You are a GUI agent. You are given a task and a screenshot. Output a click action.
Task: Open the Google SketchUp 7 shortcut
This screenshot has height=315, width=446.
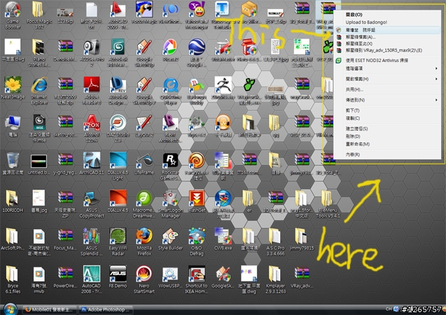coord(144,91)
